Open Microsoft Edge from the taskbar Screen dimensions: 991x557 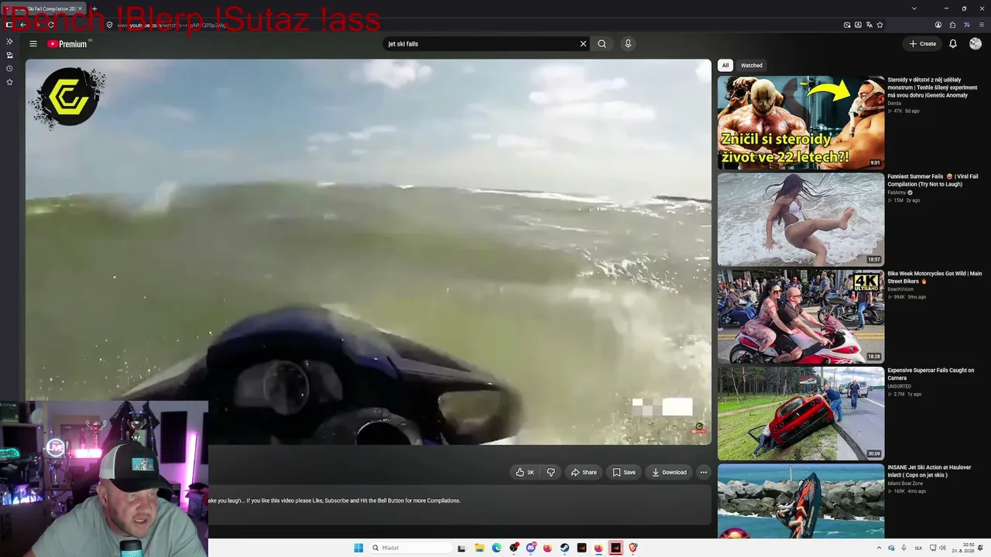pos(496,548)
